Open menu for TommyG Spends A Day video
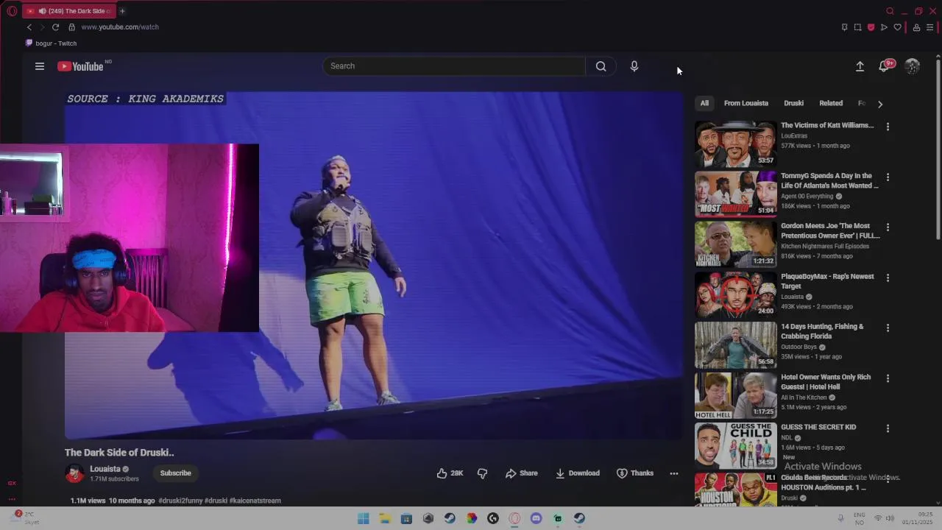The width and height of the screenshot is (942, 530). pos(888,177)
